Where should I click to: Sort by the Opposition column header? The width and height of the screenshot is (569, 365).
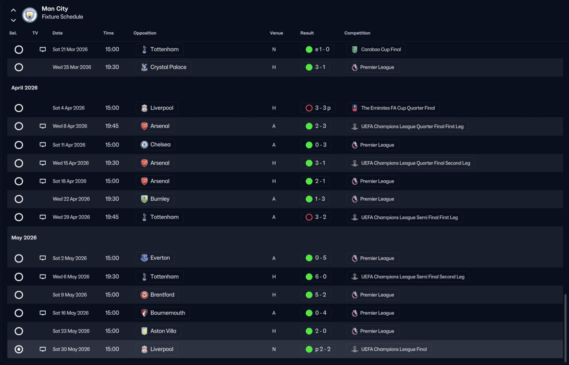[x=145, y=33]
